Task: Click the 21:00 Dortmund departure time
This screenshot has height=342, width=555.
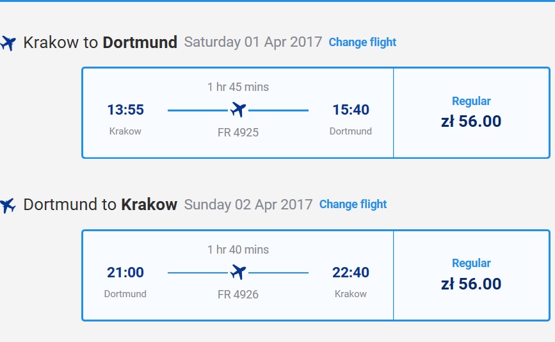Action: tap(125, 272)
